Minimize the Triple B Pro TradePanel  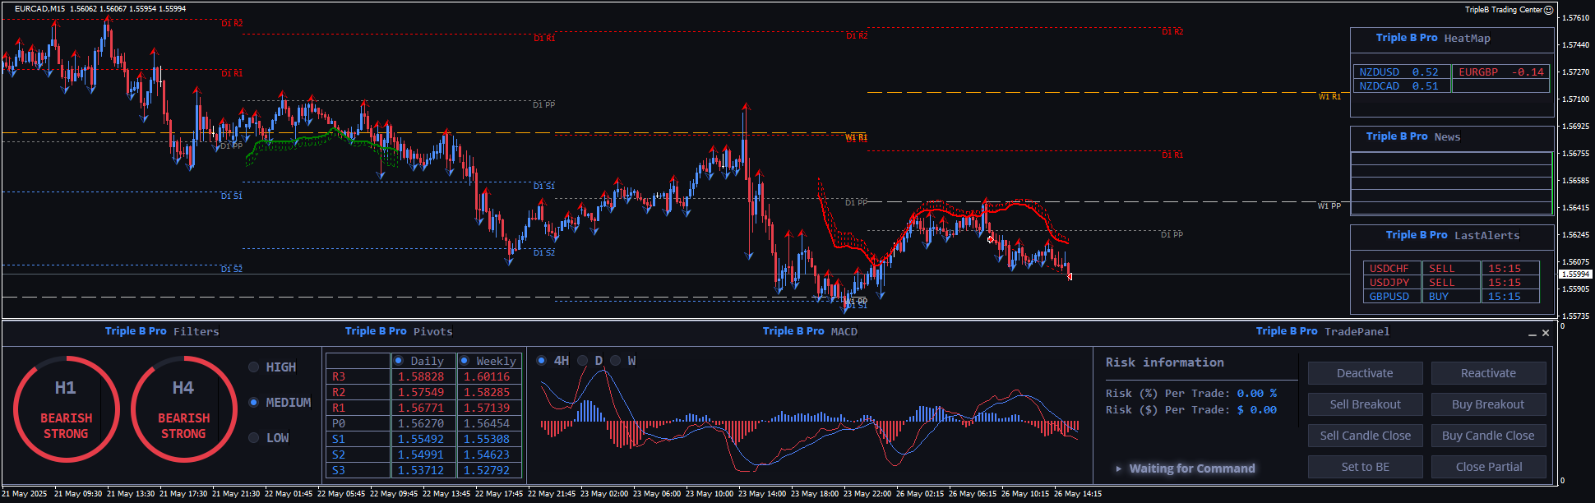coord(1532,334)
